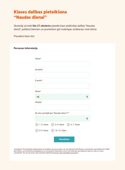The width and height of the screenshot is (125, 170).
Task: Place cursor after 'ka' text in Skola combo box
Action: click(x=39, y=97)
